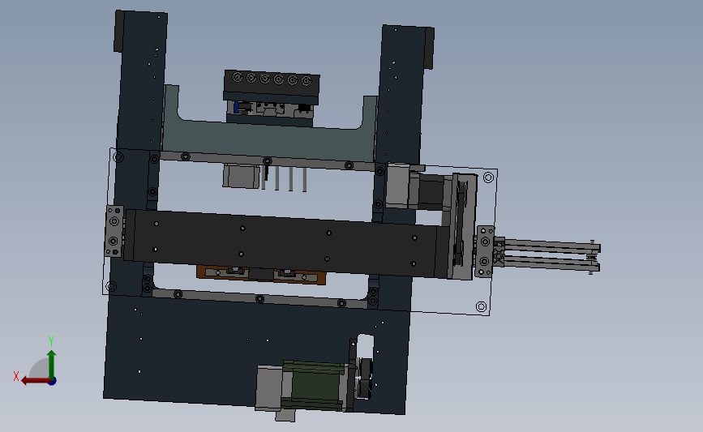Select the black pulley wheel beside the green motor
The image size is (703, 432).
point(366,379)
